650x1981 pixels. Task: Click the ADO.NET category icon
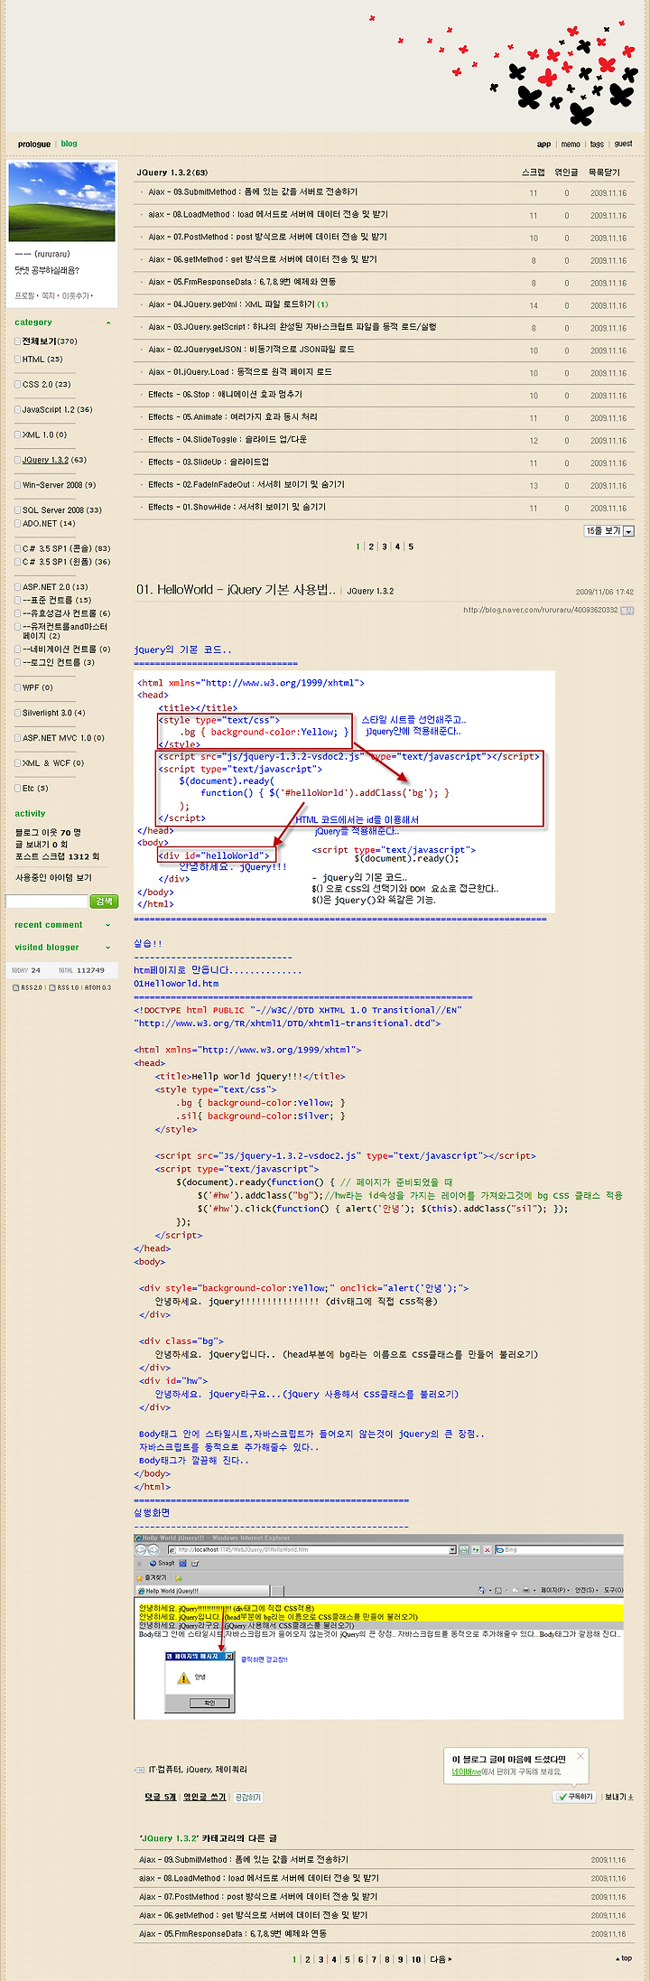(x=17, y=524)
